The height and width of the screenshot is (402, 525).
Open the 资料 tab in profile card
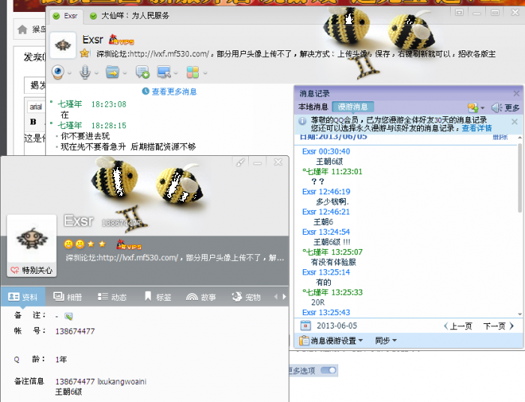(22, 296)
